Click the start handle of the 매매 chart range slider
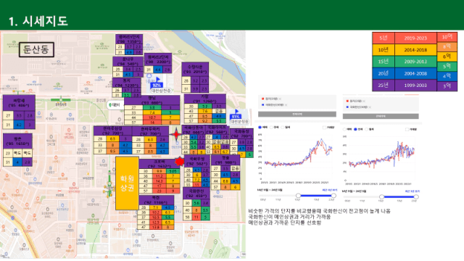Viewport: 464px width, 261px height. [298, 196]
